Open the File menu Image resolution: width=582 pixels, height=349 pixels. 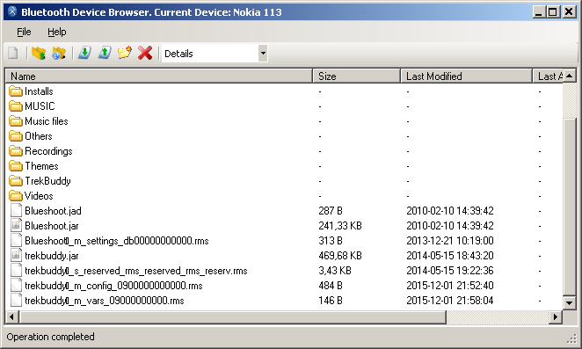point(24,32)
